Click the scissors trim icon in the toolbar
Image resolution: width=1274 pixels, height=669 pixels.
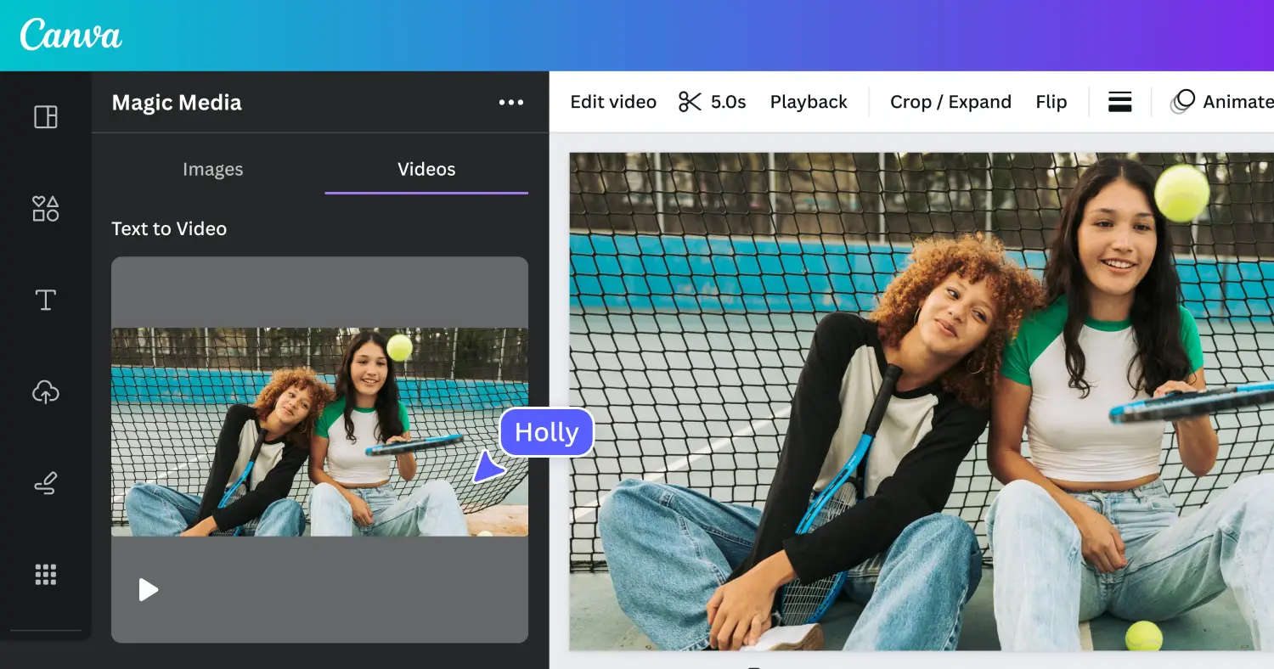click(691, 101)
